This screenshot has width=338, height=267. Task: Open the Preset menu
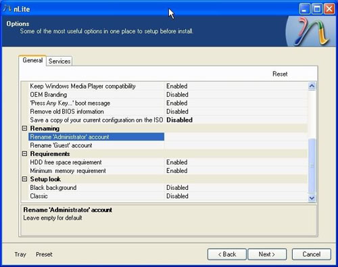click(44, 254)
